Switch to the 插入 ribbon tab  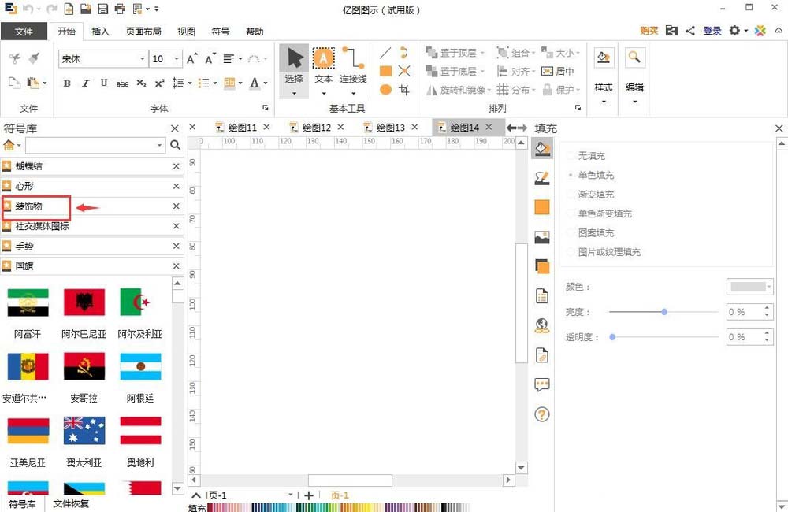pos(100,32)
